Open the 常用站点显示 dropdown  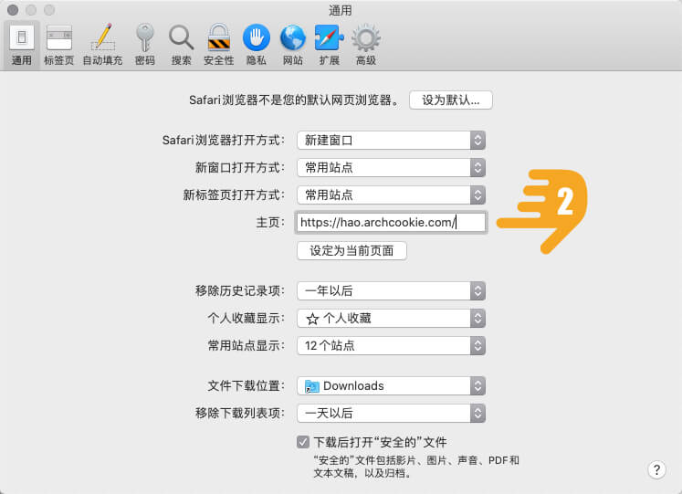coord(391,346)
